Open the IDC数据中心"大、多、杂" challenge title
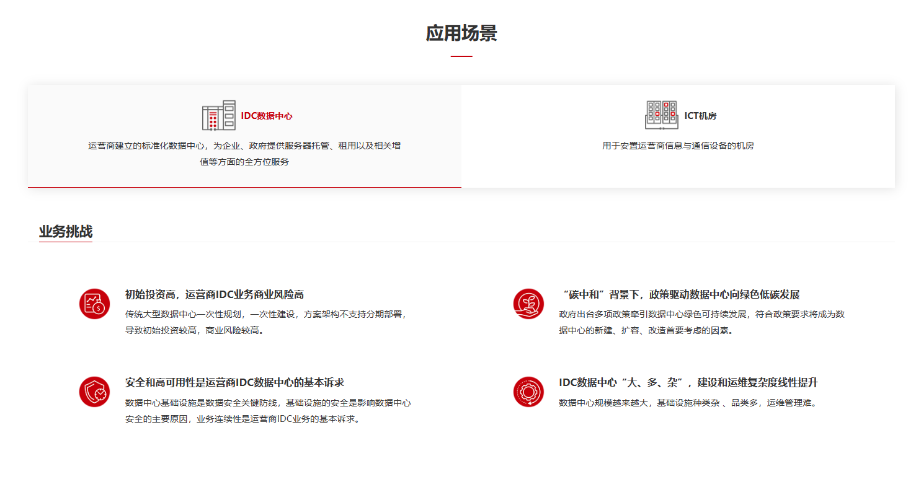The width and height of the screenshot is (921, 487). 688,382
